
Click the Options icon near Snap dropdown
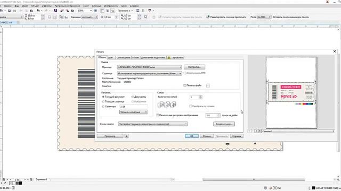(x=137, y=11)
